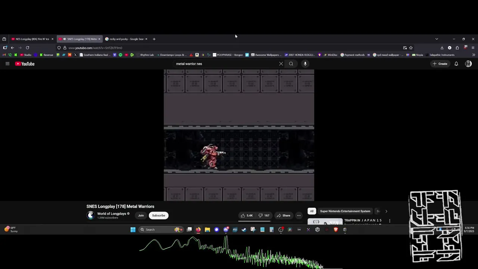Focus the YouTube search input field

point(226,64)
